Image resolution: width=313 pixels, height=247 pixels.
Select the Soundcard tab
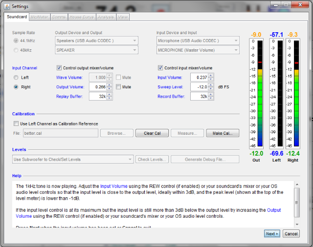[x=17, y=17]
